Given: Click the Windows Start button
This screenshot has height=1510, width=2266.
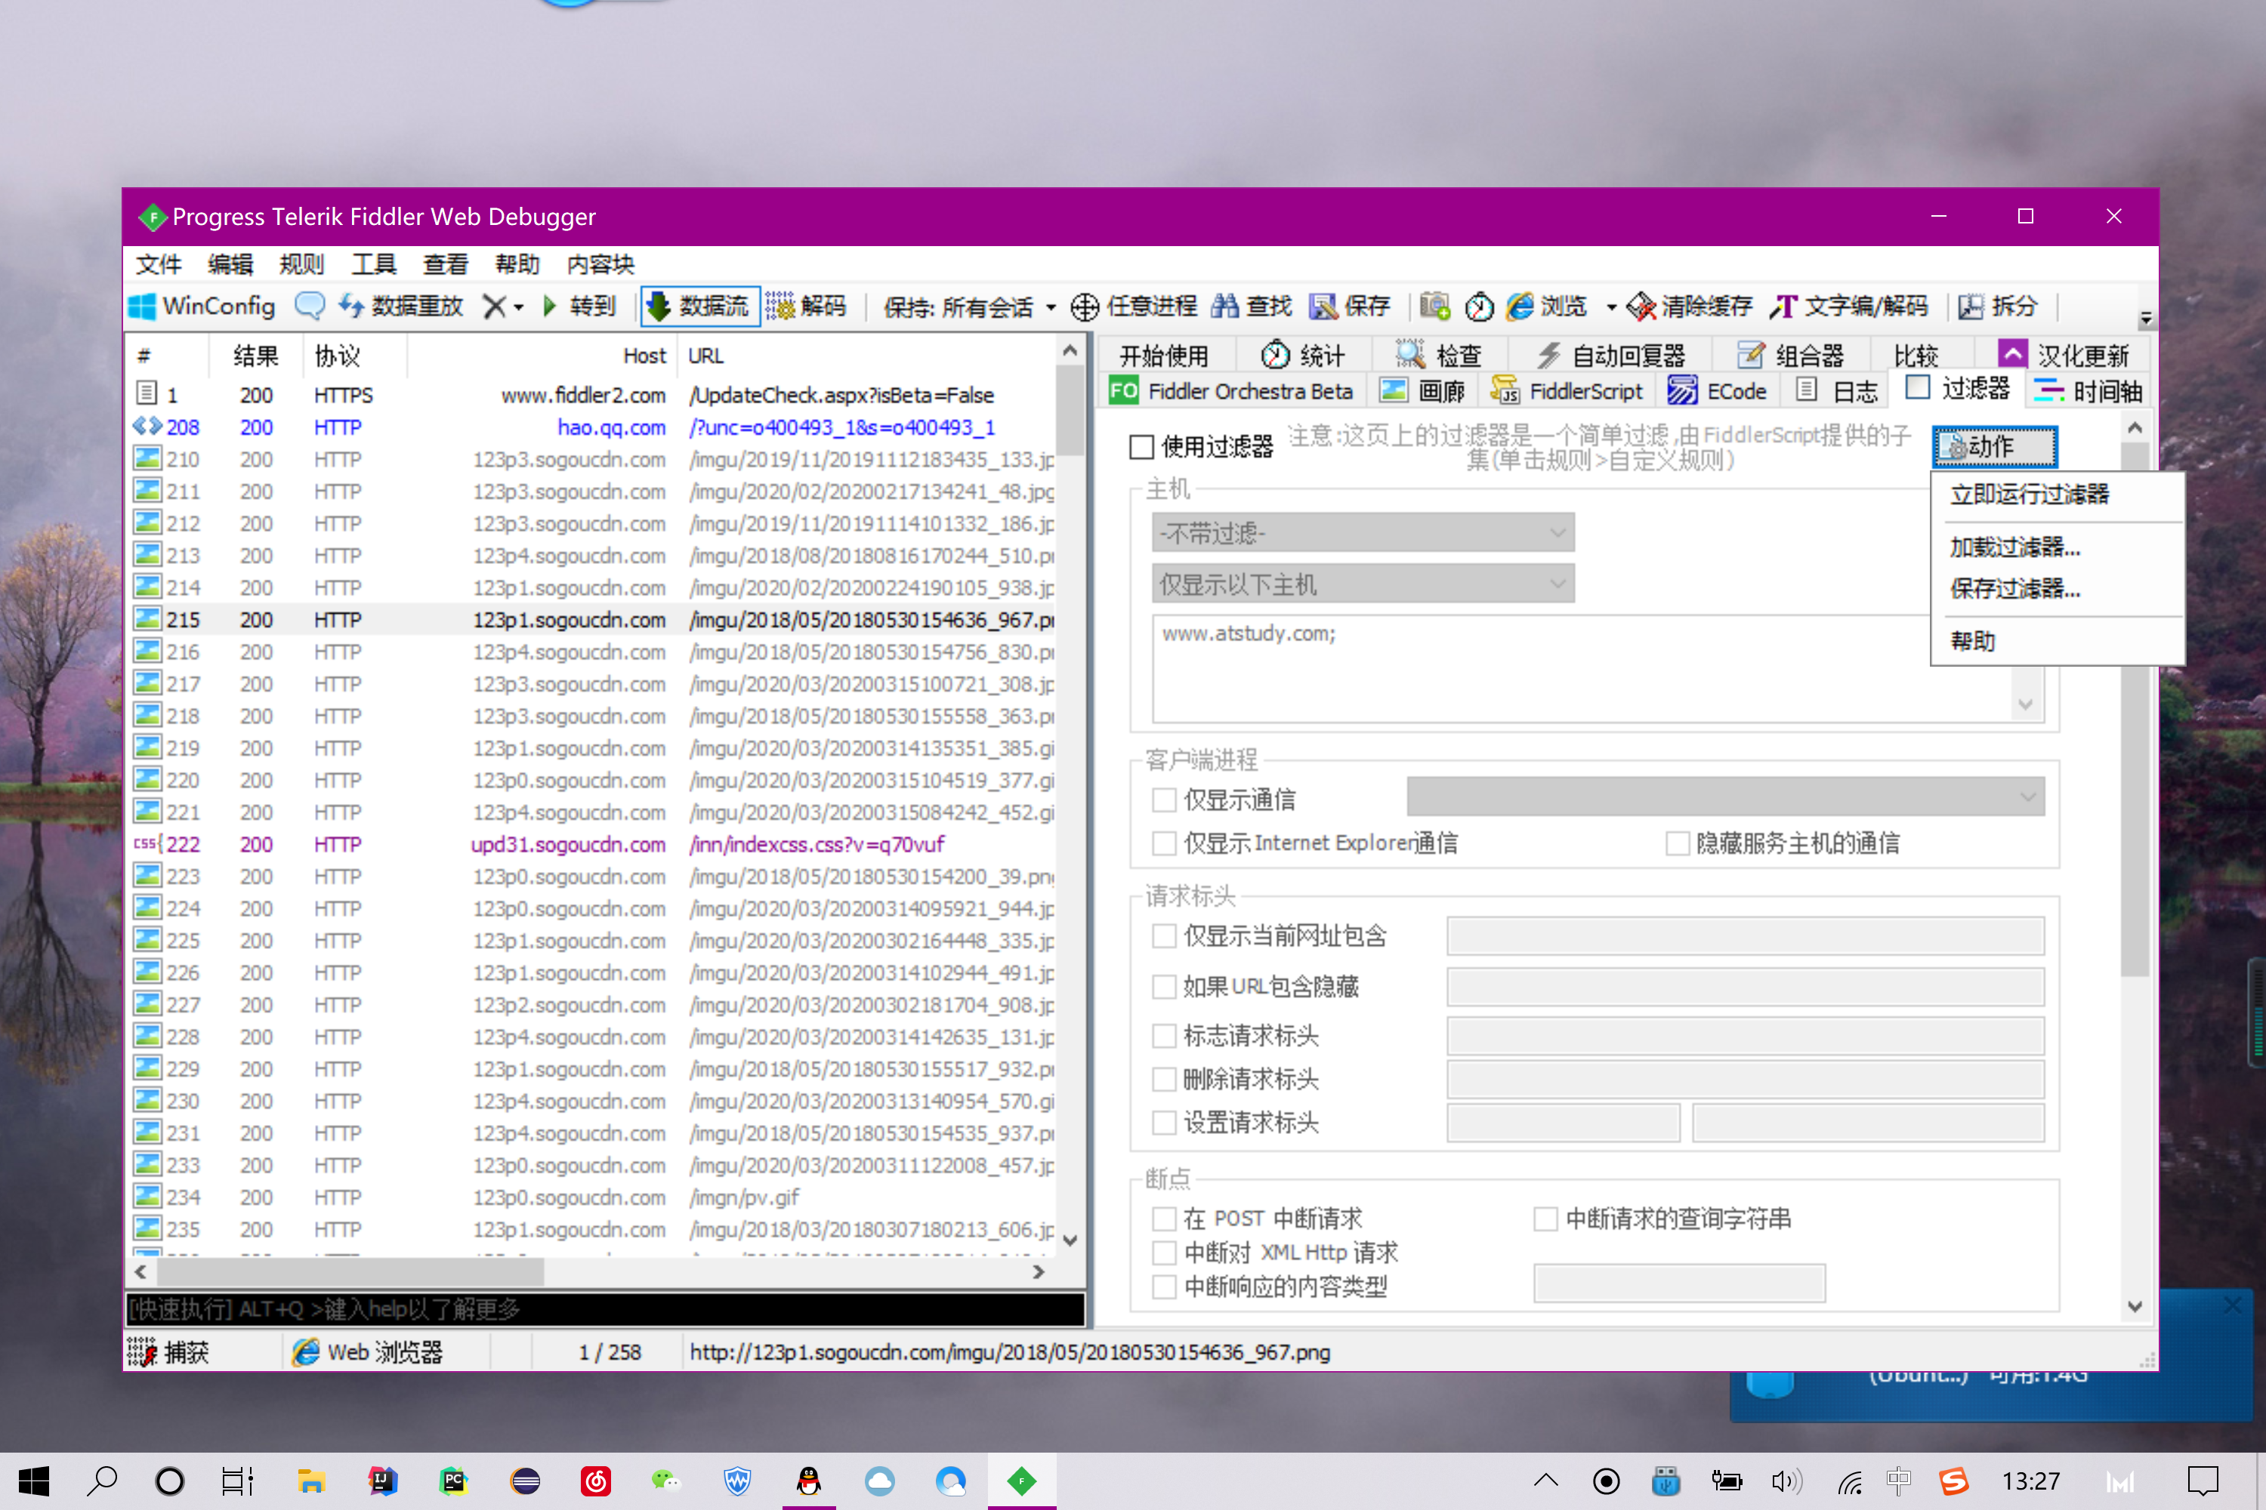Looking at the screenshot, I should click(32, 1480).
